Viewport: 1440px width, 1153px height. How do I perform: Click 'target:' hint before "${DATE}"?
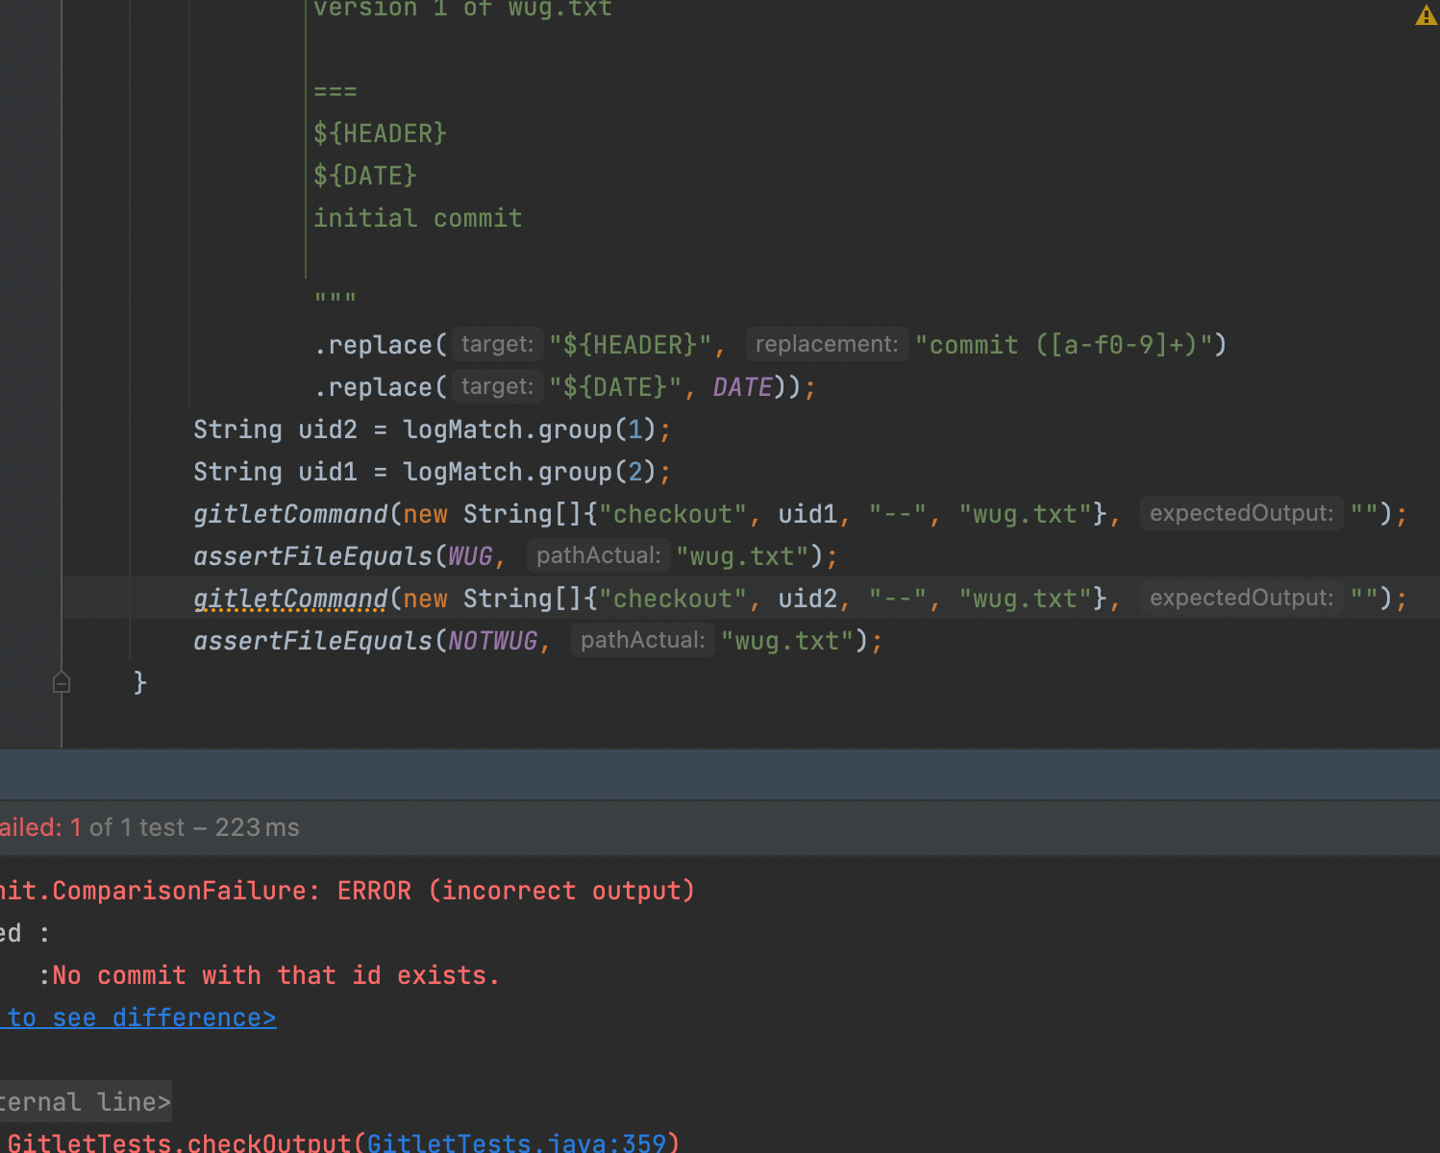pyautogui.click(x=497, y=386)
